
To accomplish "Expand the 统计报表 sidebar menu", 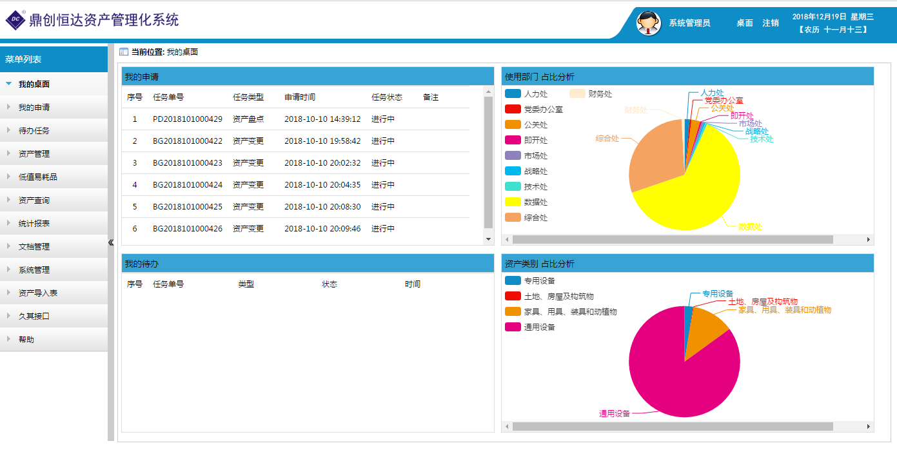I will 34,224.
